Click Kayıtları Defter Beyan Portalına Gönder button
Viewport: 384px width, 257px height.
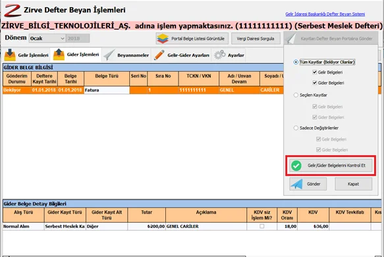331,39
